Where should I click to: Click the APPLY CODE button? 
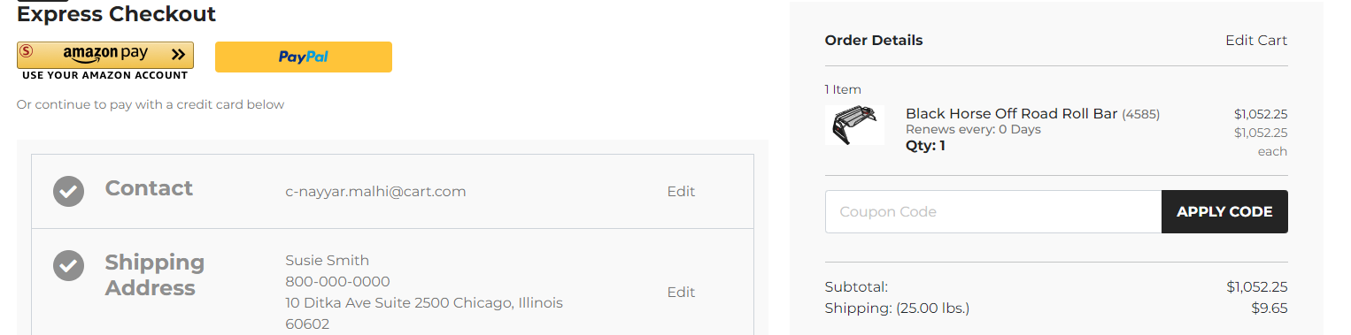pos(1224,212)
